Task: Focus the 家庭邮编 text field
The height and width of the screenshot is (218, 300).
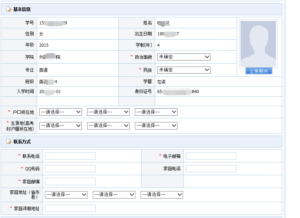Action: point(70,182)
